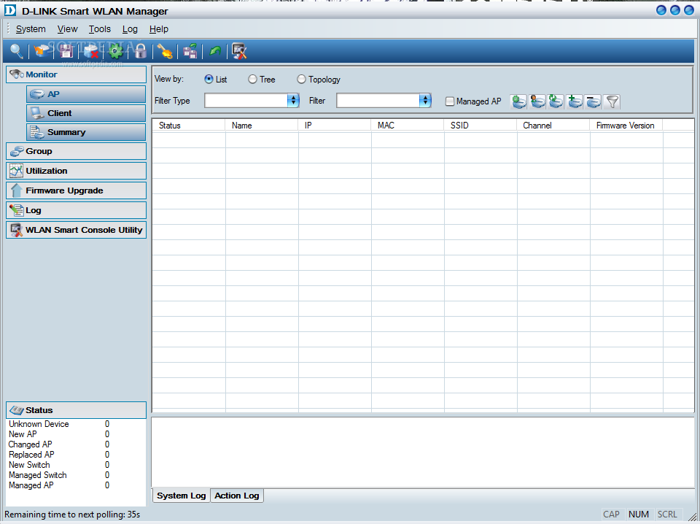The width and height of the screenshot is (700, 524).
Task: Click the remaining polling time status text
Action: tap(72, 515)
